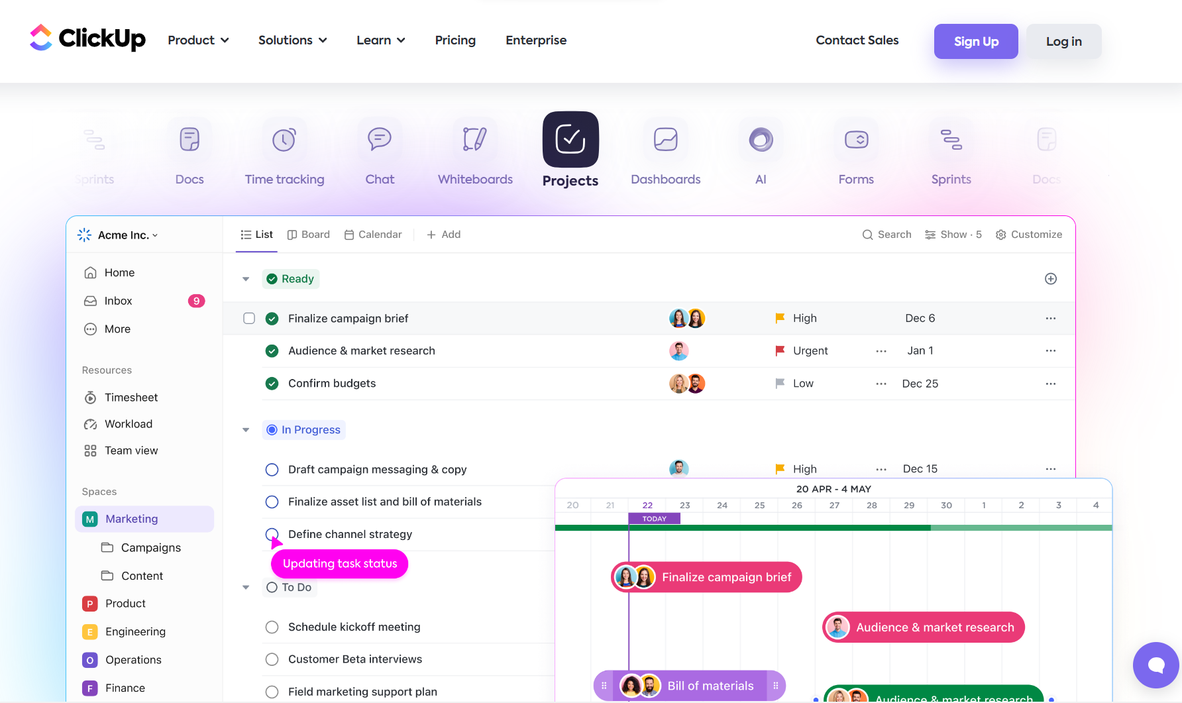
Task: Click the ClickUp logo
Action: coord(87,38)
